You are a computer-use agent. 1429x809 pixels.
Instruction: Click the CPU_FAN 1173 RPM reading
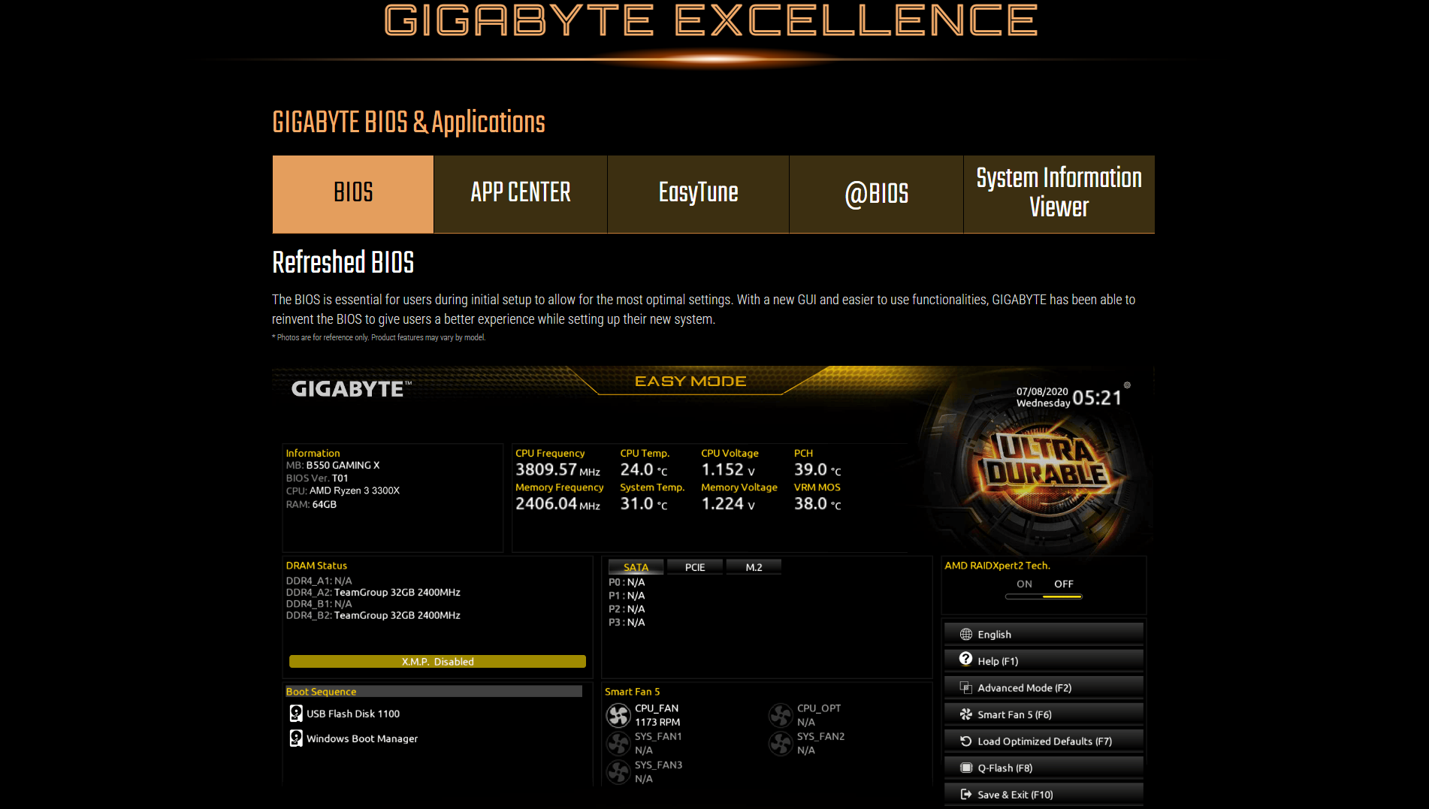tap(657, 722)
